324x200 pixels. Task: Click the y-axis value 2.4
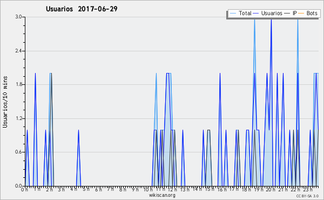point(18,51)
